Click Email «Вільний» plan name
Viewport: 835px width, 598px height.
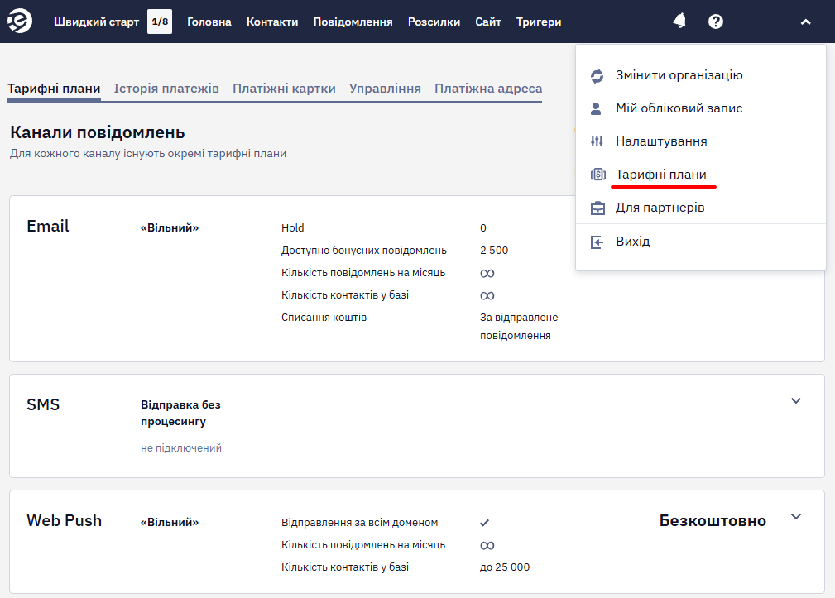click(170, 227)
